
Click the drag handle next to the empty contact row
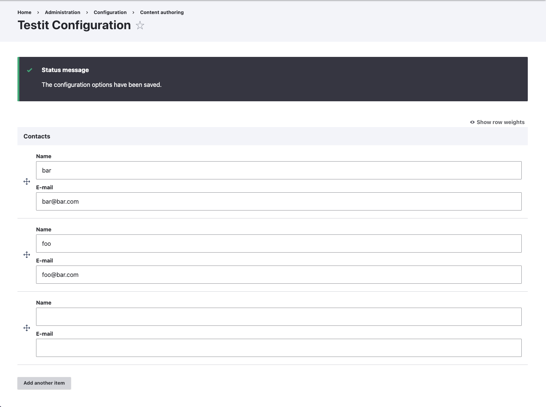click(x=27, y=328)
